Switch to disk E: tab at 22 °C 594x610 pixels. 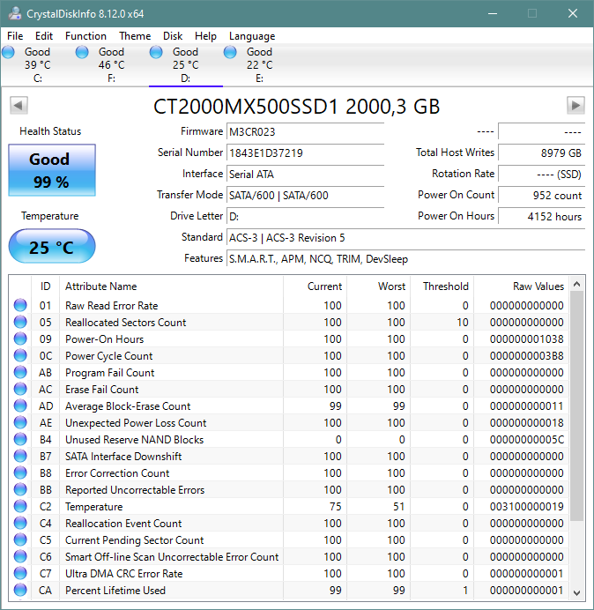259,64
